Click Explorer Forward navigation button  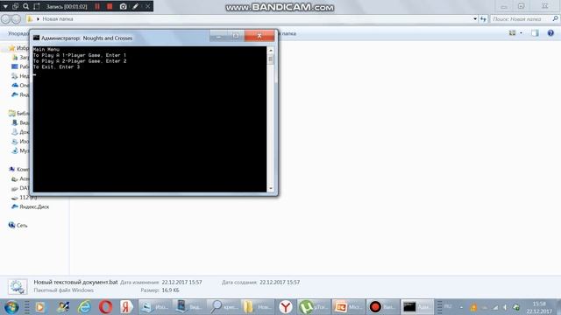(16, 19)
